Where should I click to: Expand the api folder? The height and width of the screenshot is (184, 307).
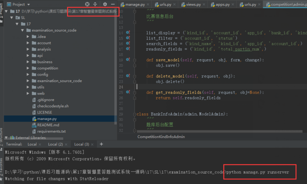coord(28,56)
